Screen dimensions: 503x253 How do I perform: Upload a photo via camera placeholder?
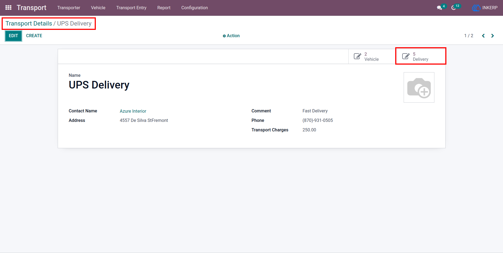click(x=419, y=87)
